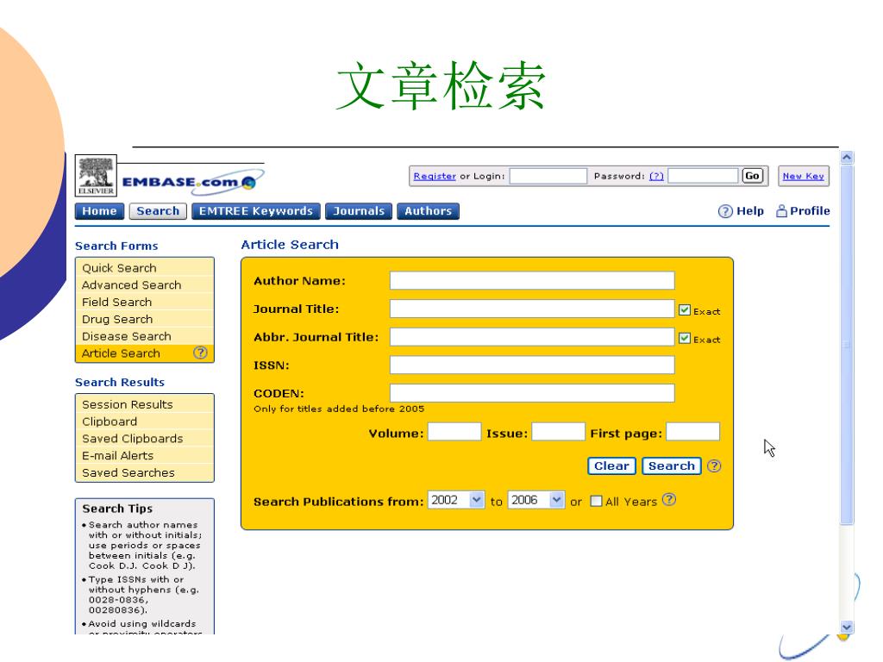Toggle Exact checkbox for Journal Title
883x662 pixels.
click(684, 309)
